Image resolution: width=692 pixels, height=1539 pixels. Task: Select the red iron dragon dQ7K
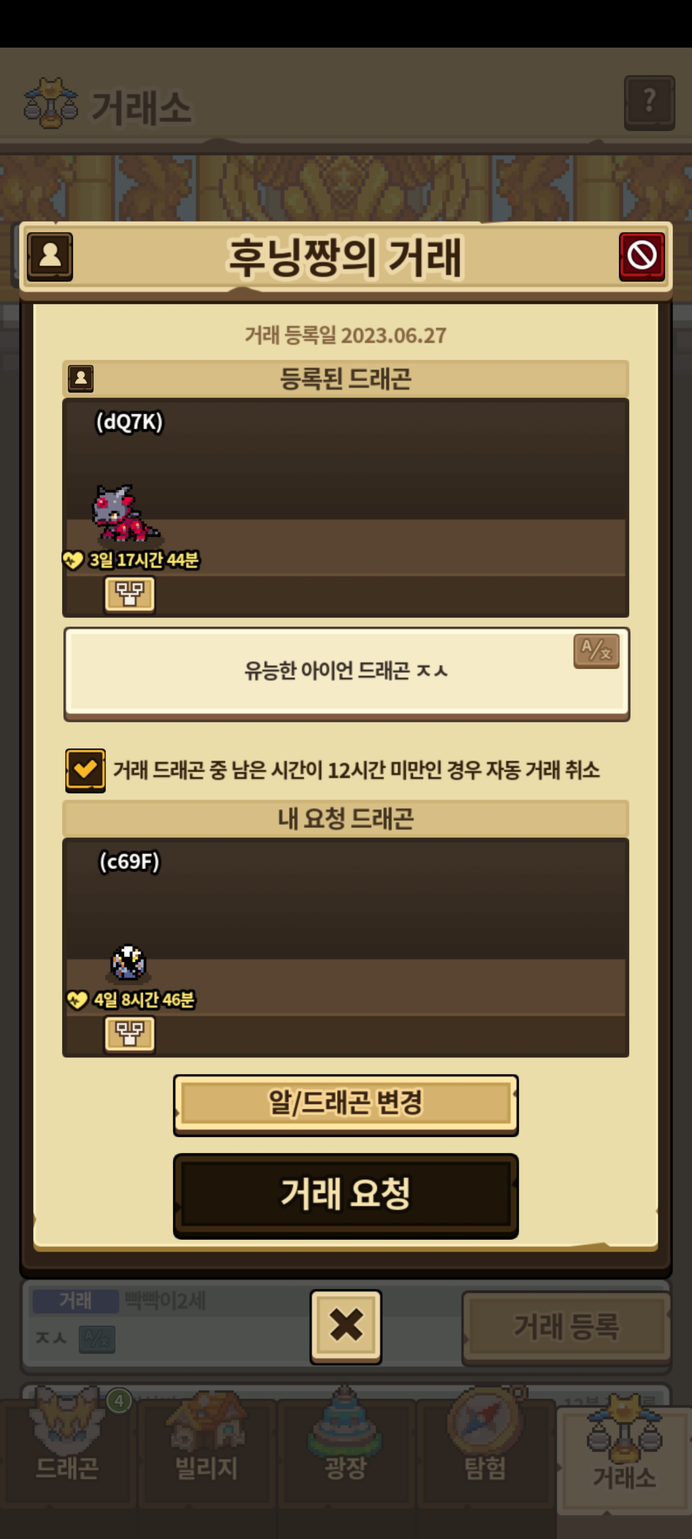[x=125, y=515]
